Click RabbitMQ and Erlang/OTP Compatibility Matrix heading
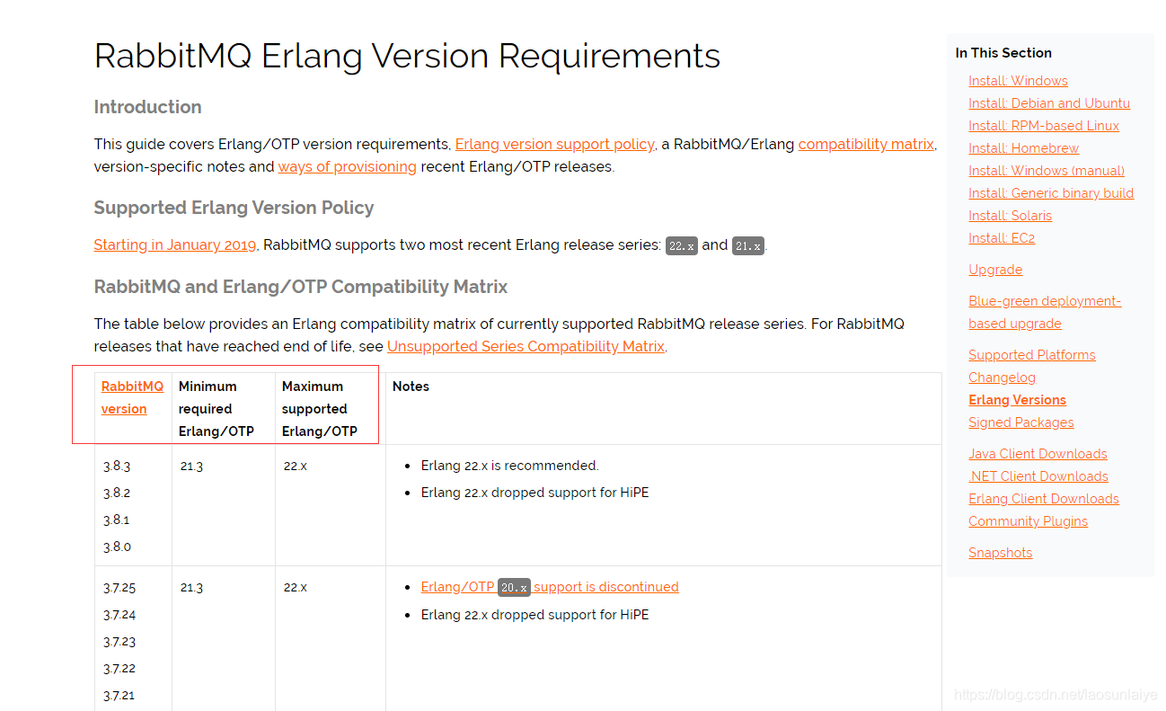 301,287
